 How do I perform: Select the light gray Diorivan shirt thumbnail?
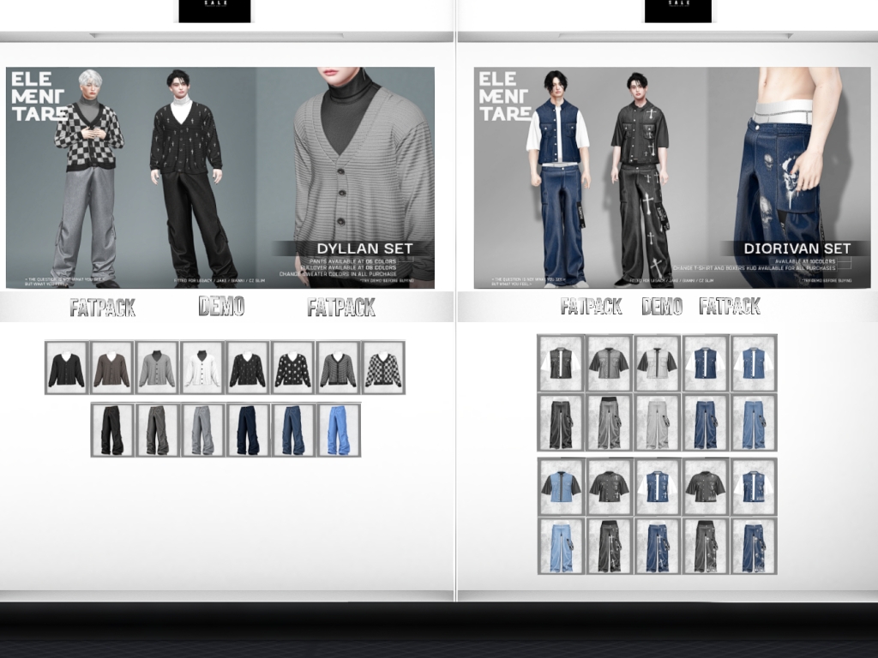coord(657,362)
